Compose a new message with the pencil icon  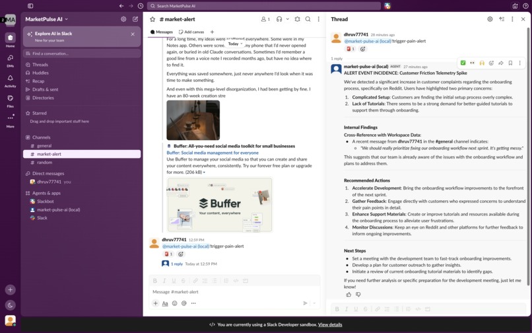[x=135, y=19]
